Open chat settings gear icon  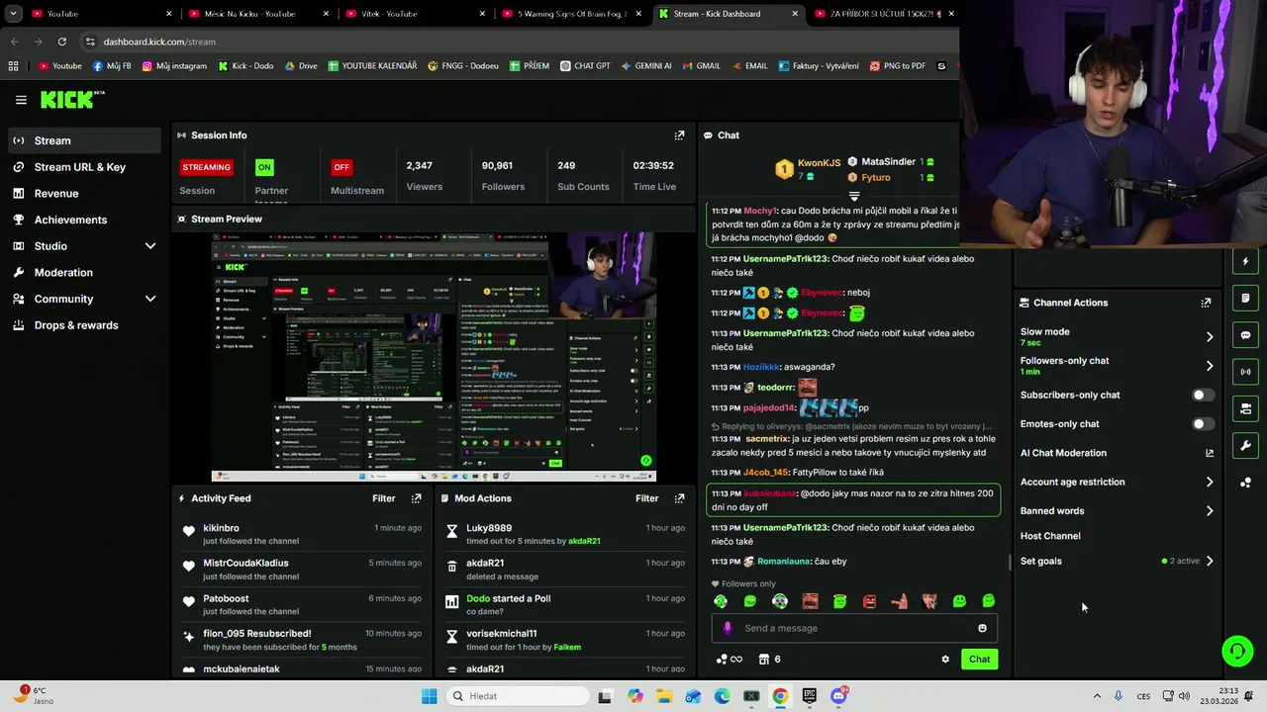pyautogui.click(x=945, y=660)
